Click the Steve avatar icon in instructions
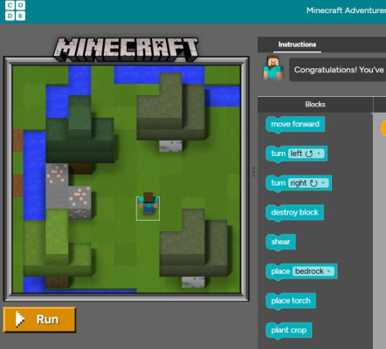 pos(272,68)
